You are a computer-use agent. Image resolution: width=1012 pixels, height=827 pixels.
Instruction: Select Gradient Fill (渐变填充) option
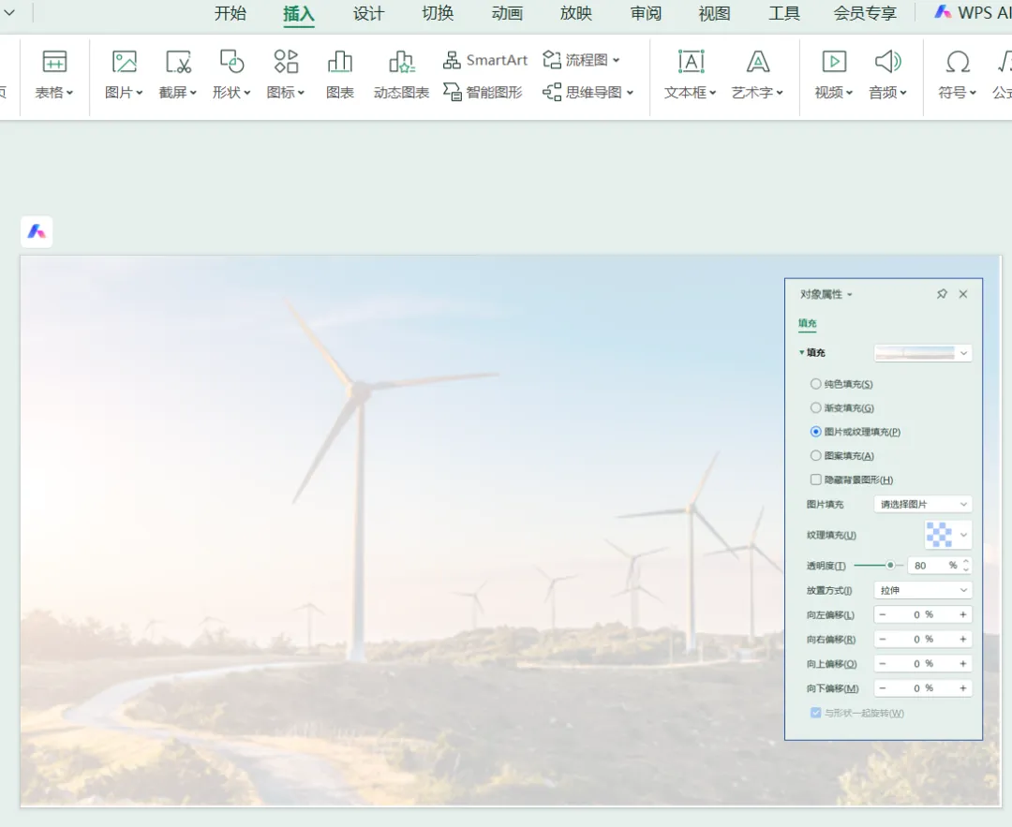pos(816,408)
